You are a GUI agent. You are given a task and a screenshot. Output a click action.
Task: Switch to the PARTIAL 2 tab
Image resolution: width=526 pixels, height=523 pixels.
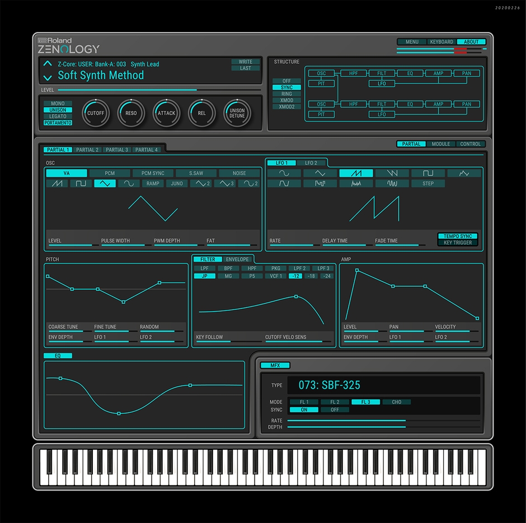pos(87,150)
